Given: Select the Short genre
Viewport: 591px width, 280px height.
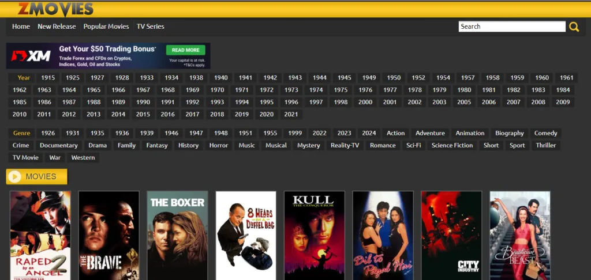Looking at the screenshot, I should (x=491, y=145).
